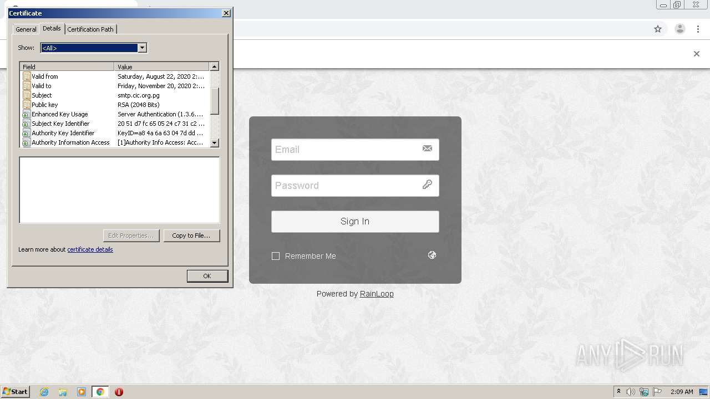Viewport: 710px width, 399px height.
Task: Click the Sign In button
Action: click(355, 221)
